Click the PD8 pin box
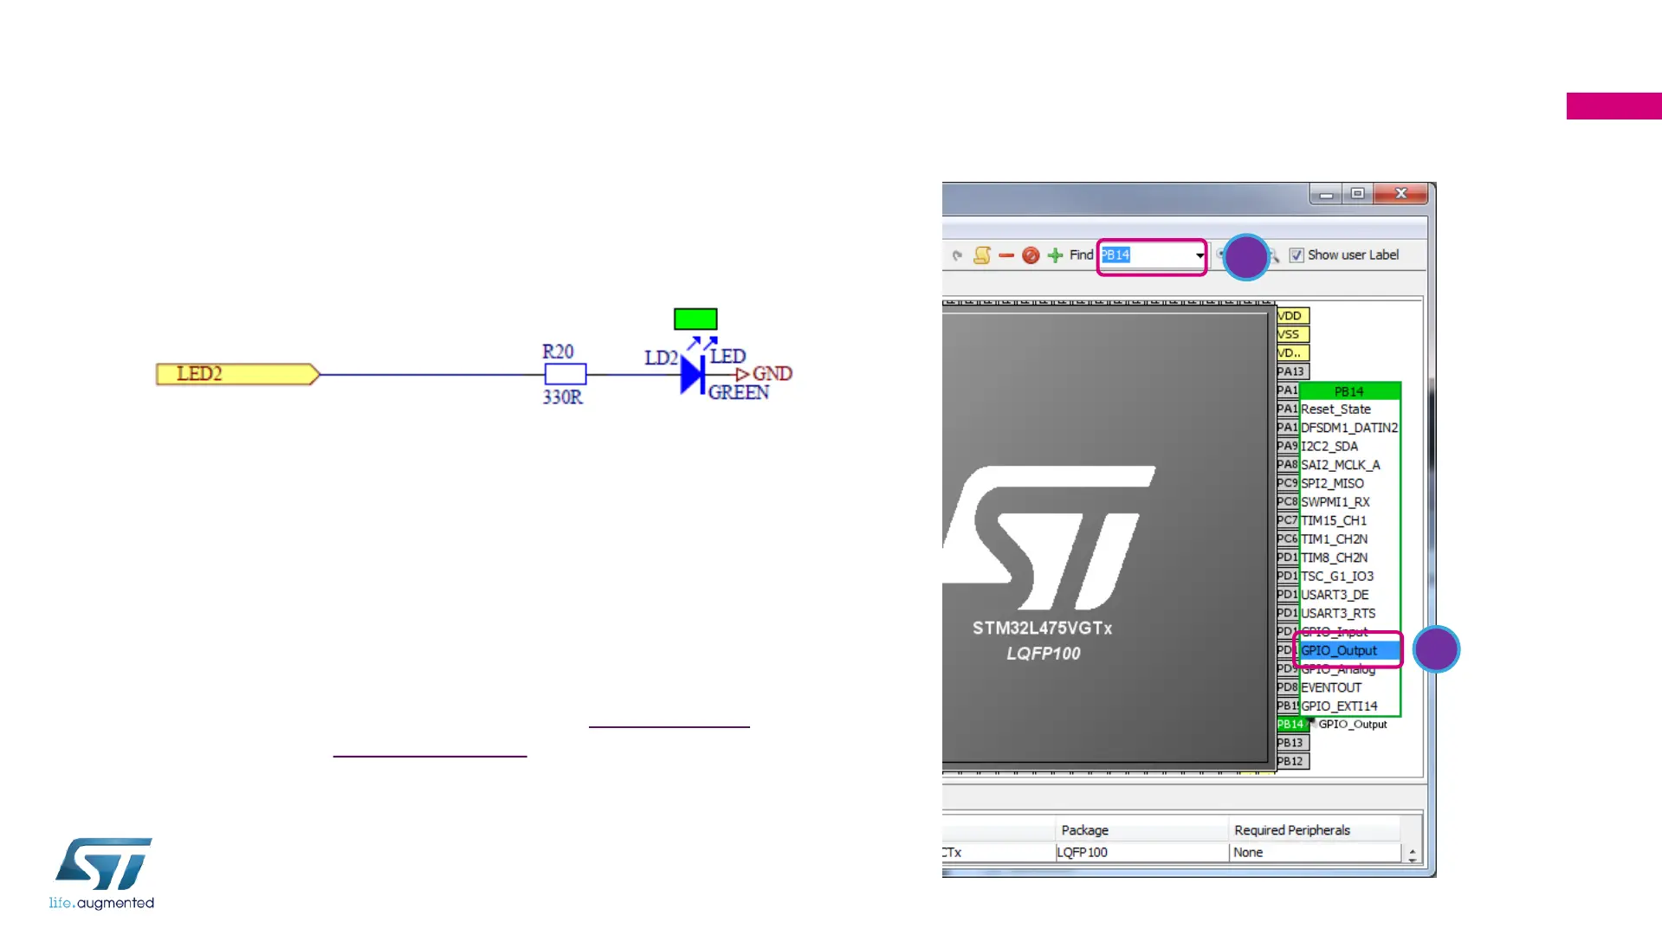Screen dimensions: 1662x935 point(1288,687)
